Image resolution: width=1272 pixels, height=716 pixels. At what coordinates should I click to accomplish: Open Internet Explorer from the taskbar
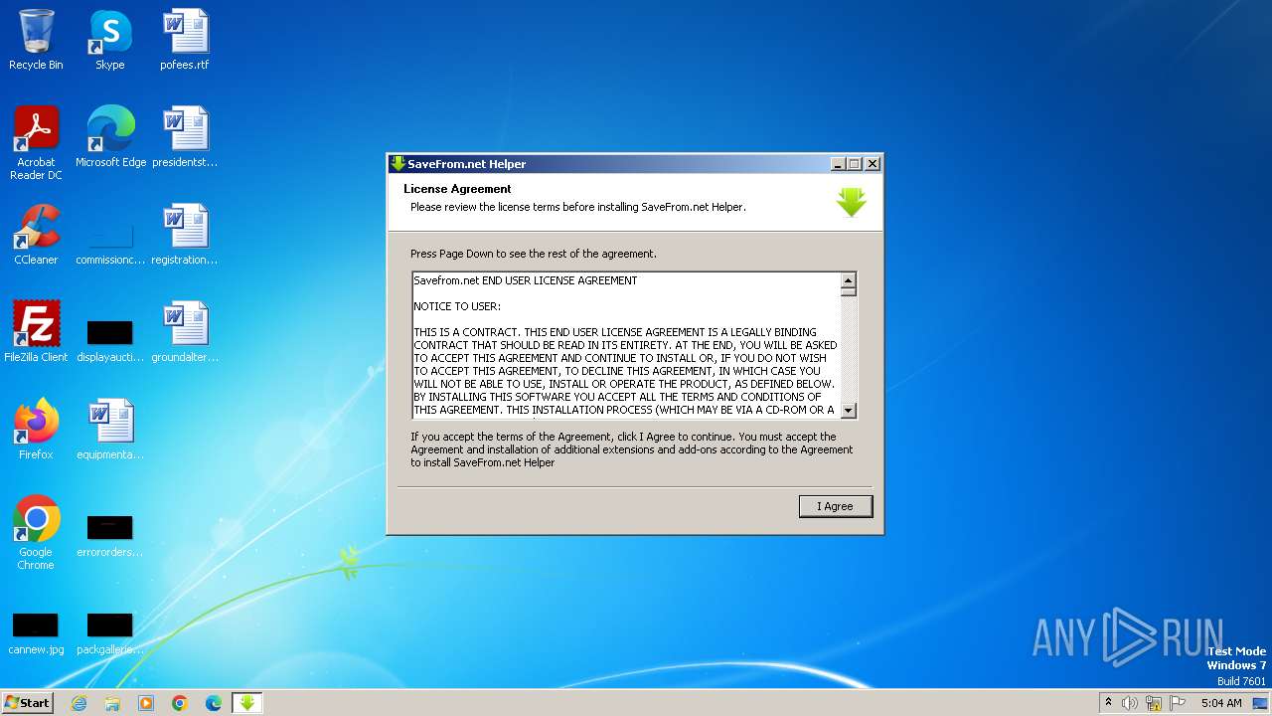[x=79, y=703]
